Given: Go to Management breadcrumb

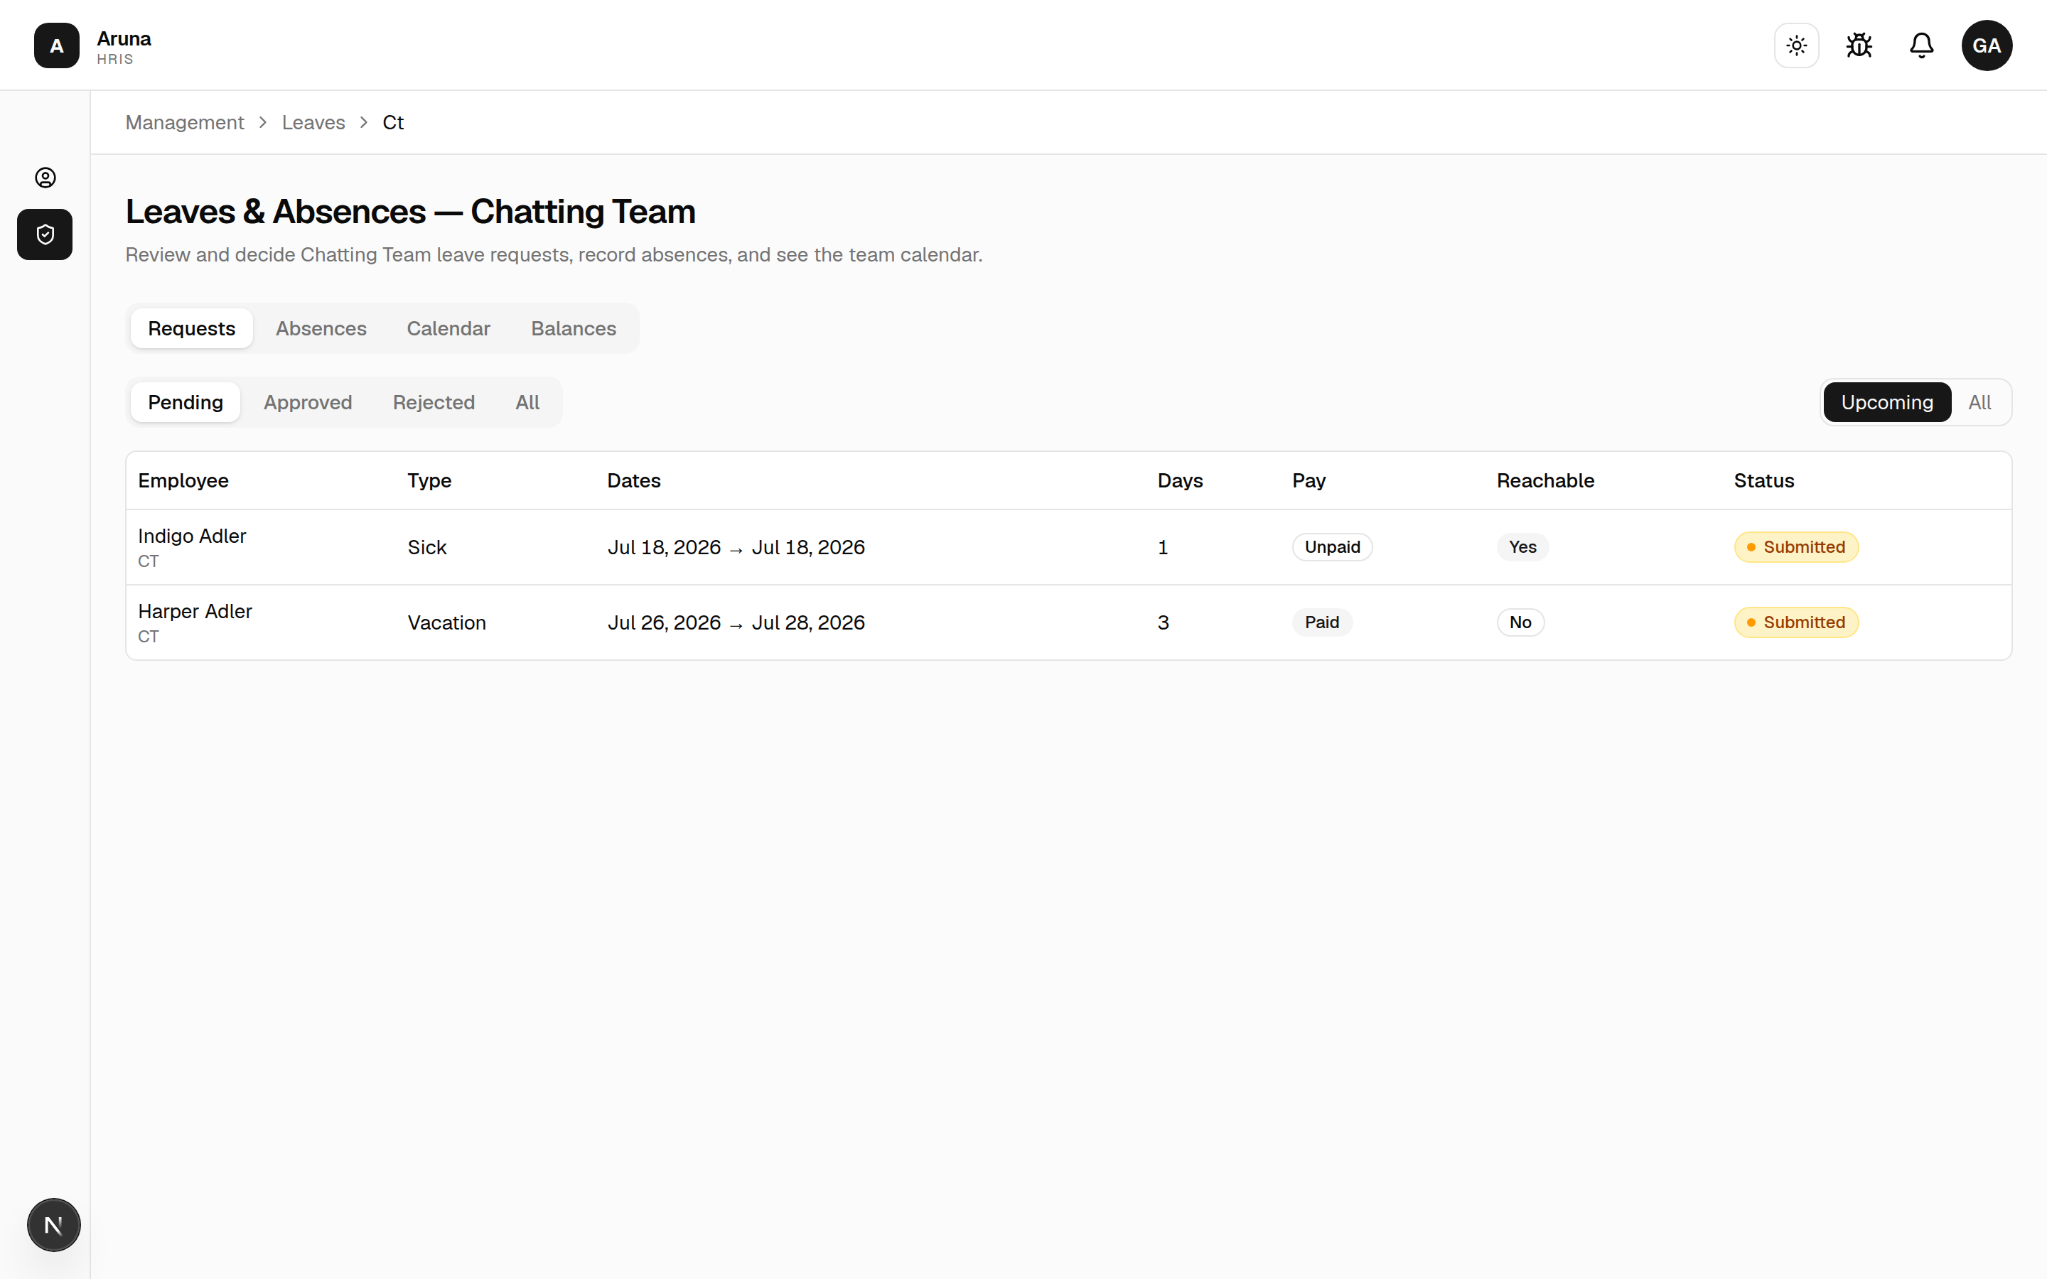Looking at the screenshot, I should [x=184, y=123].
